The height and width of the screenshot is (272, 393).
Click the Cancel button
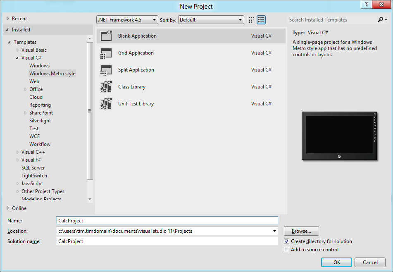click(370, 262)
